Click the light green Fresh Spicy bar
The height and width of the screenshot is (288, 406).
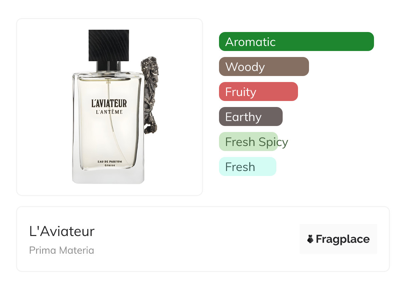[x=248, y=142]
